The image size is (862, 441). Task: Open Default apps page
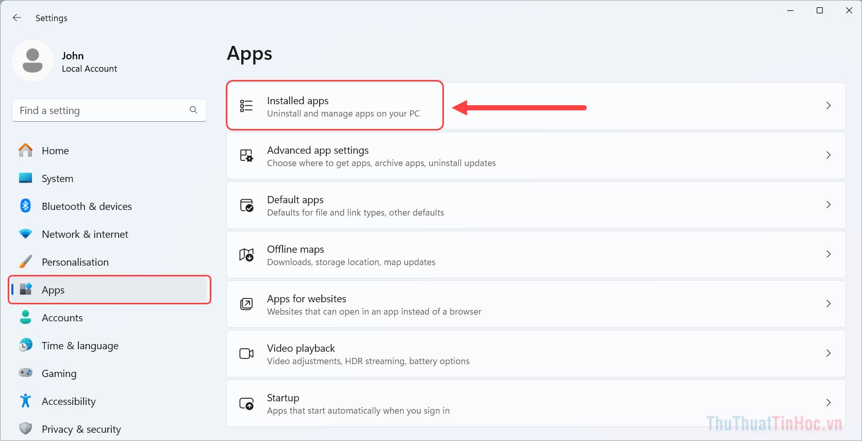pyautogui.click(x=536, y=205)
